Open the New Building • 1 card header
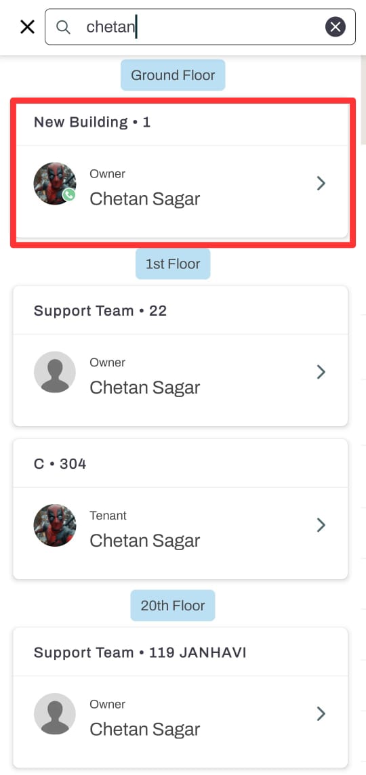 pyautogui.click(x=180, y=122)
